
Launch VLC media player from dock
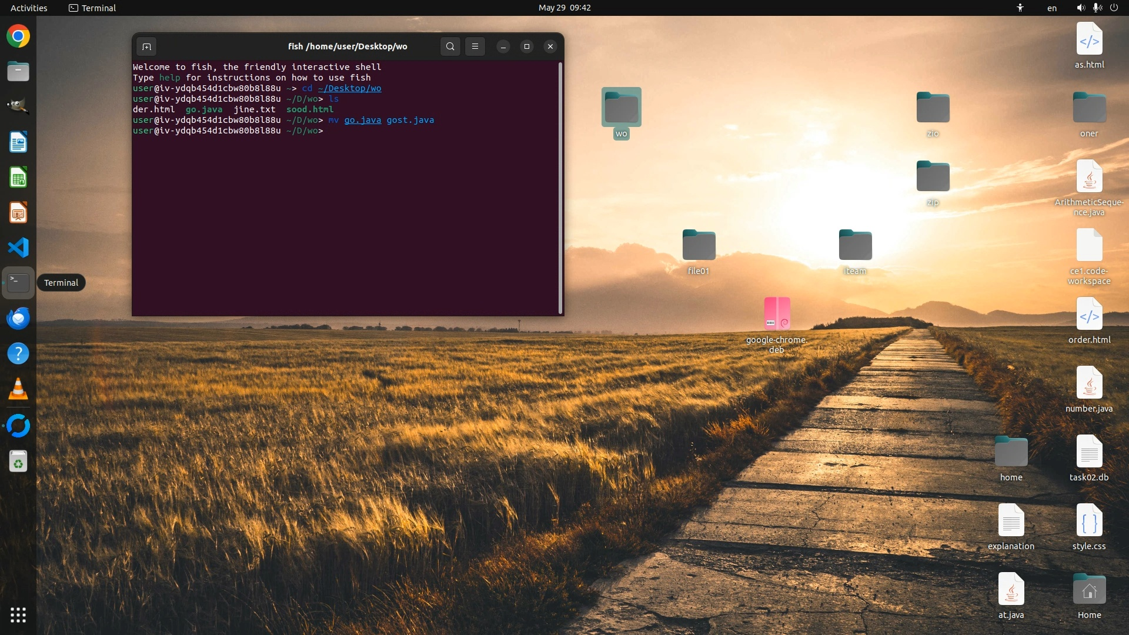click(18, 389)
